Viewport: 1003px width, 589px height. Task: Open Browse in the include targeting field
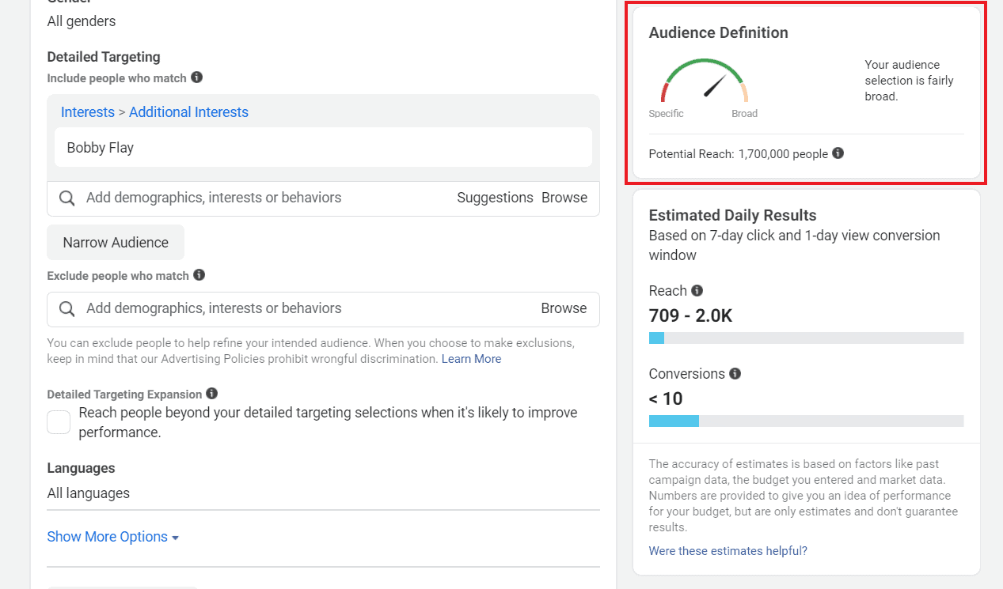564,197
